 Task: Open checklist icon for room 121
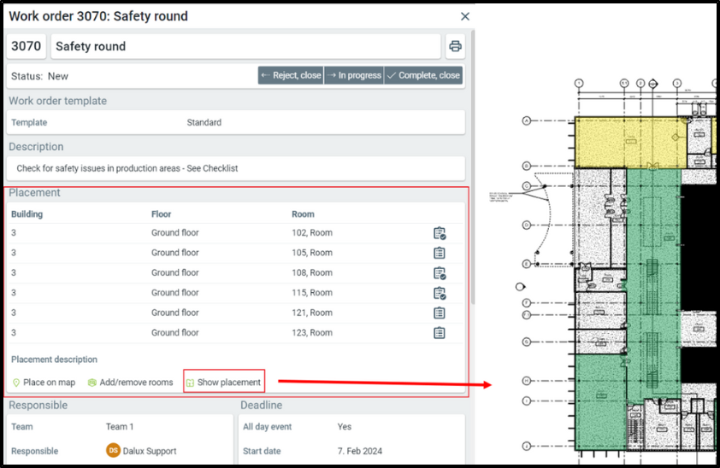coord(440,313)
